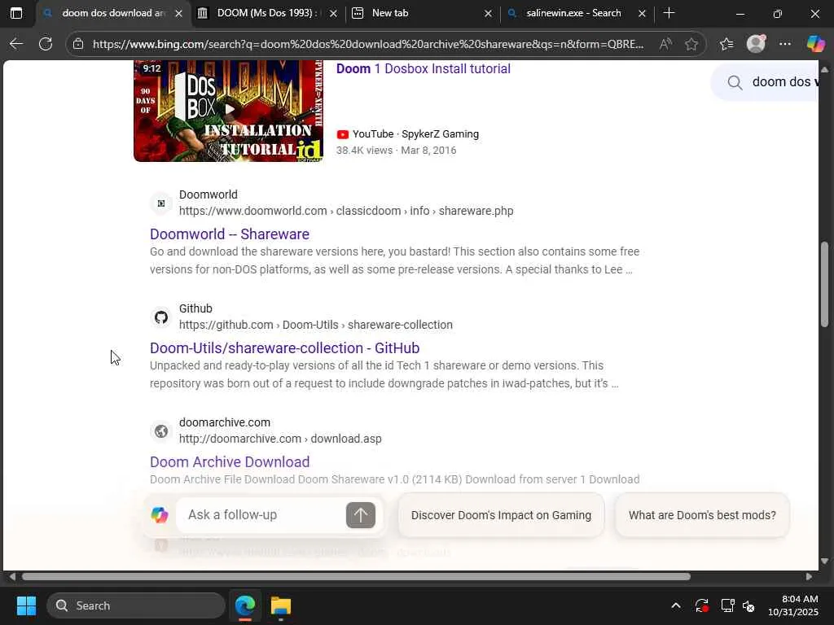Open a new tab with plus button
This screenshot has width=834, height=625.
(x=669, y=13)
